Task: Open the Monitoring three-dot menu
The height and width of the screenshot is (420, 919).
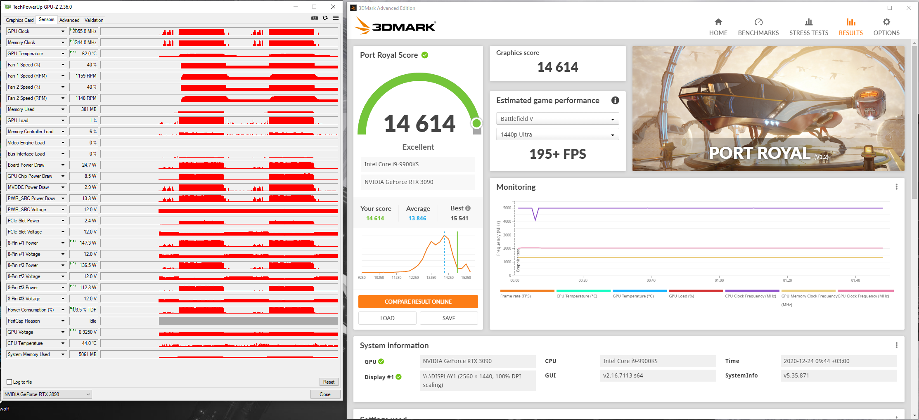Action: 896,187
